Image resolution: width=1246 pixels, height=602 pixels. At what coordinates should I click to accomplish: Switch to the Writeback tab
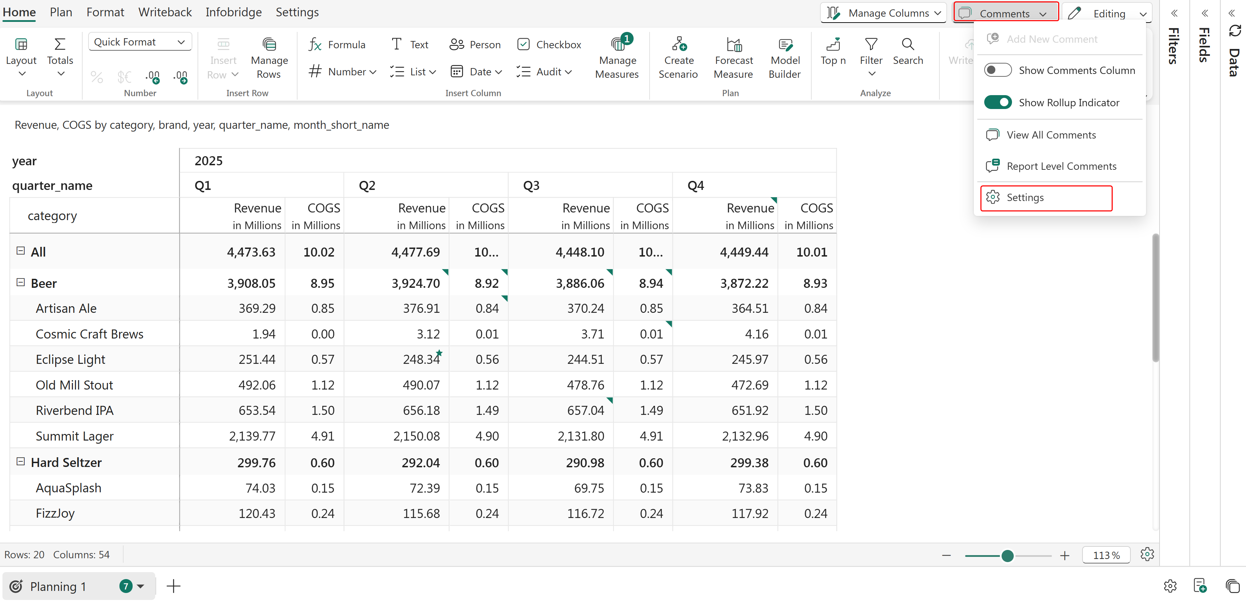click(165, 12)
